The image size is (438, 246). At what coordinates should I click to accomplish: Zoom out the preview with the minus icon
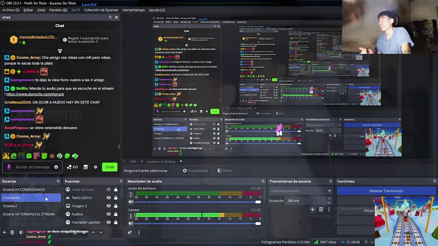pyautogui.click(x=125, y=162)
